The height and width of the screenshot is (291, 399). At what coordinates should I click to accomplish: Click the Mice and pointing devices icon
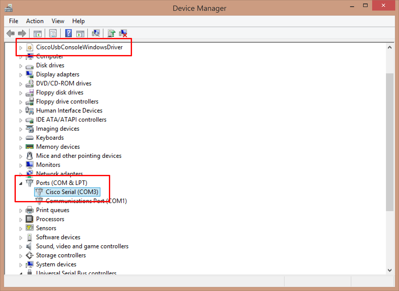pyautogui.click(x=30, y=156)
